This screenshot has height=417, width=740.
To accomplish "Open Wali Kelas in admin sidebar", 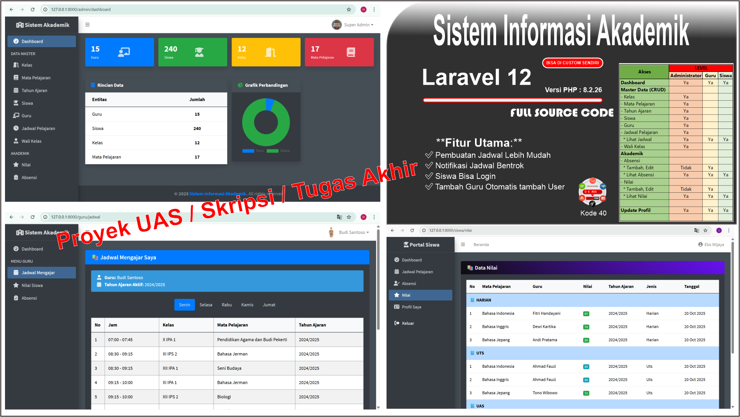I will 42,141.
